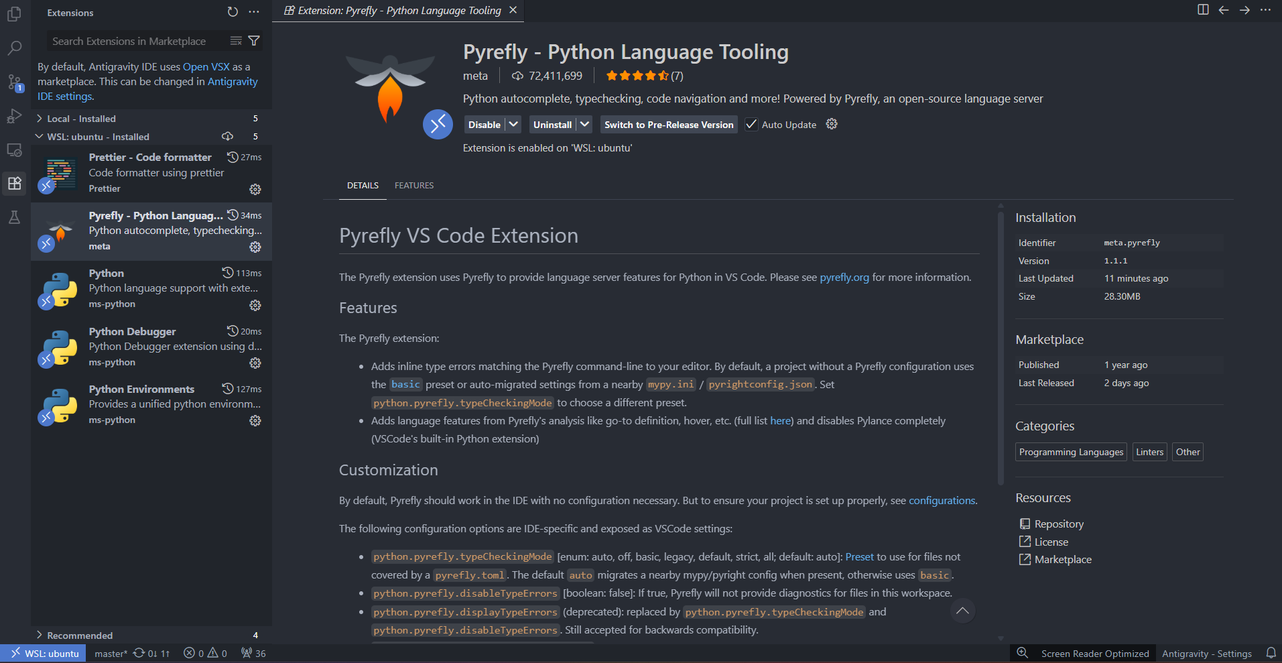Install extension in WSL cloud download icon
The image size is (1282, 663).
tap(228, 136)
